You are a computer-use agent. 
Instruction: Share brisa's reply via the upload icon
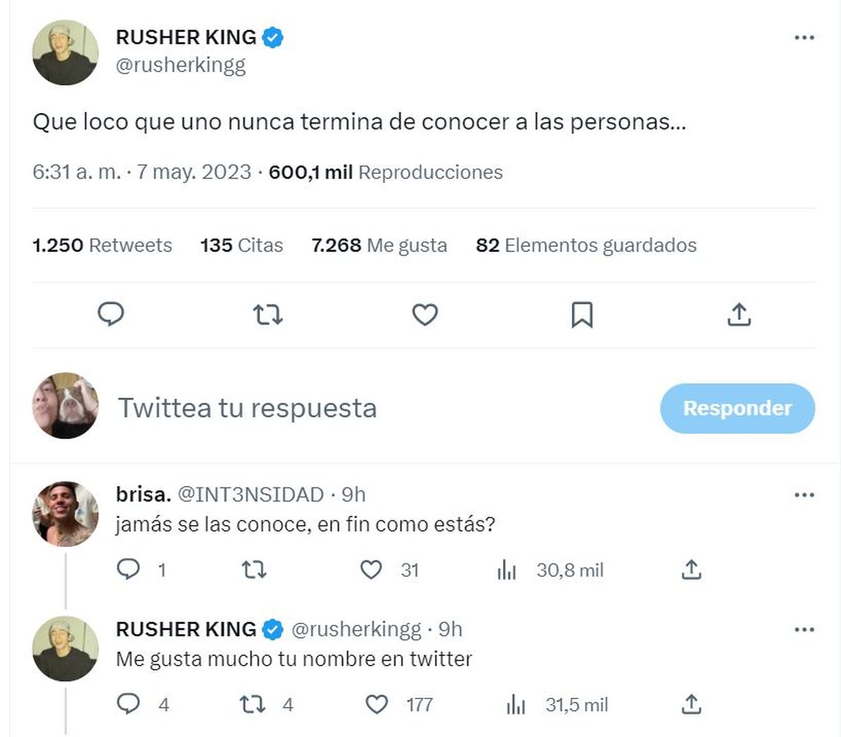691,570
